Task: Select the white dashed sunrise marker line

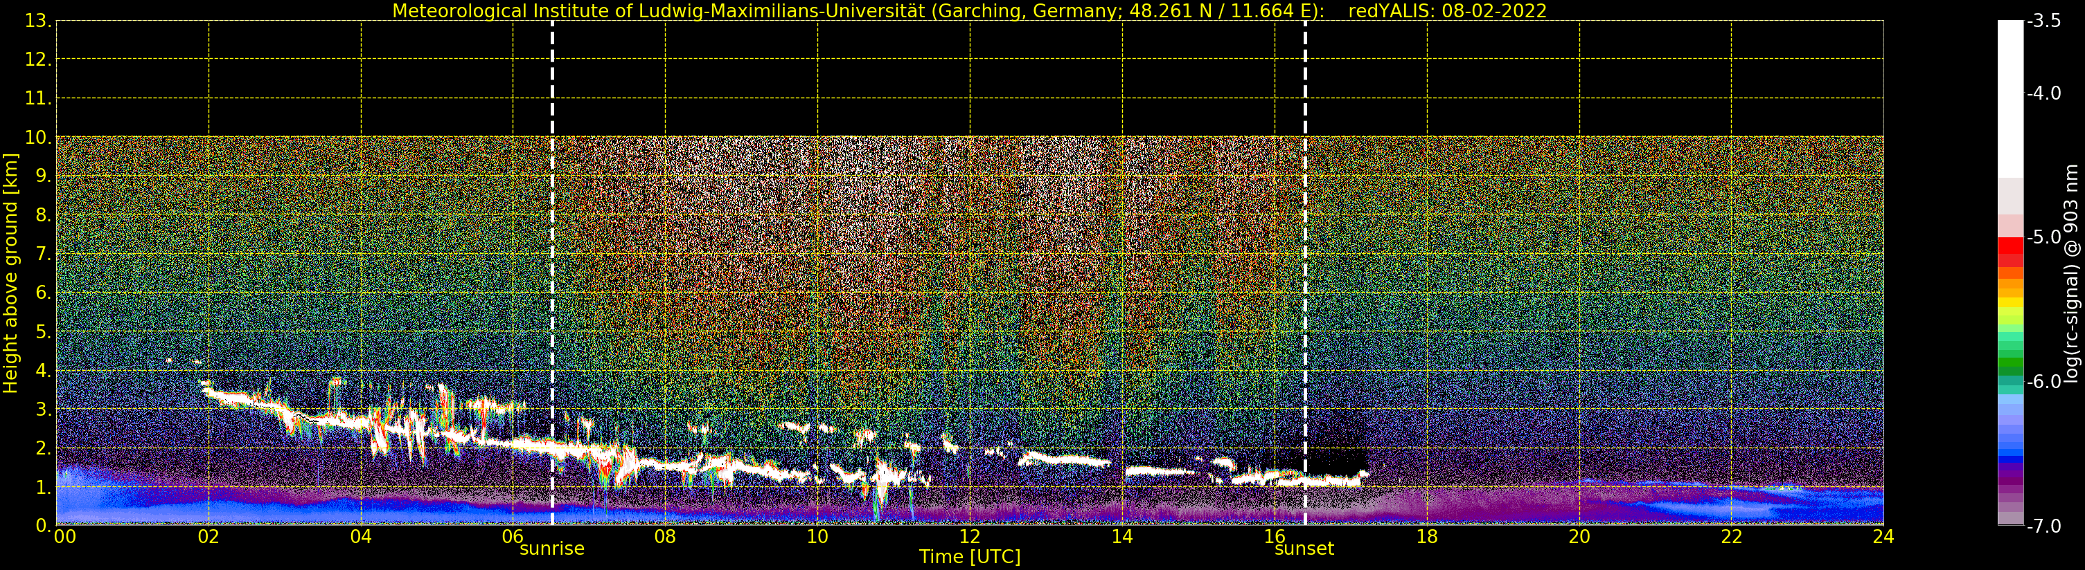Action: (552, 273)
